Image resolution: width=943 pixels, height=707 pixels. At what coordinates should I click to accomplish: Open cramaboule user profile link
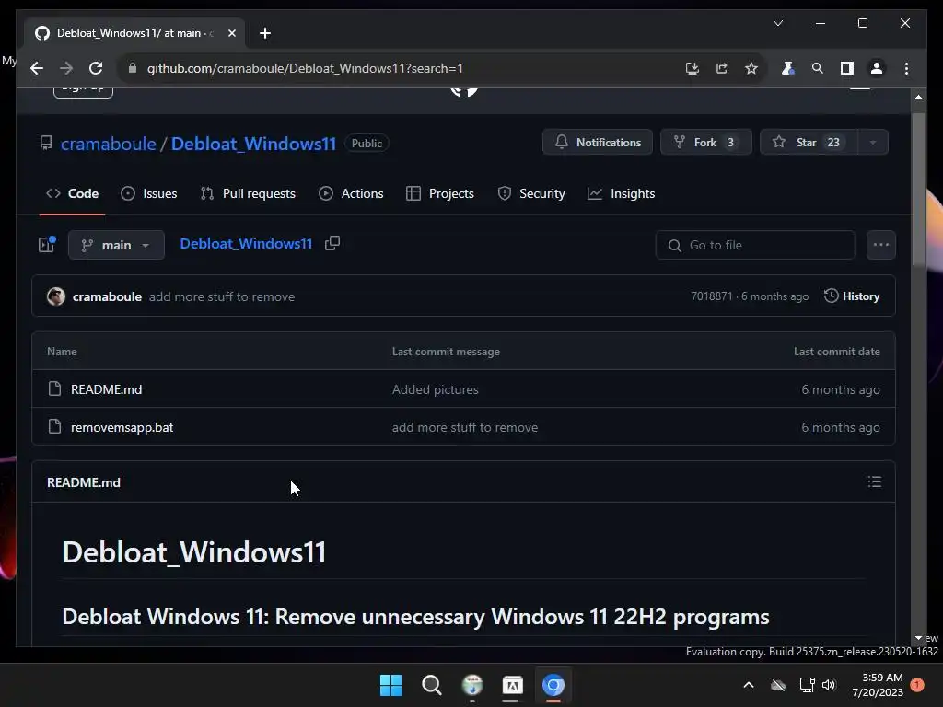109,144
